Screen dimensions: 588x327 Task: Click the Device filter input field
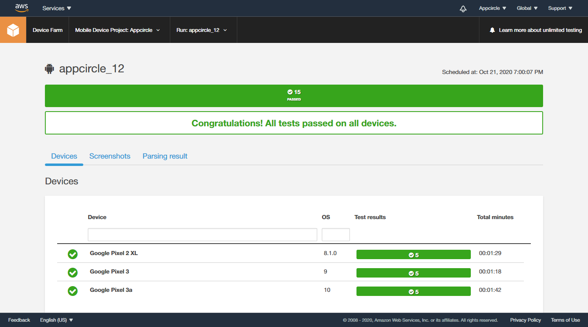(x=202, y=234)
